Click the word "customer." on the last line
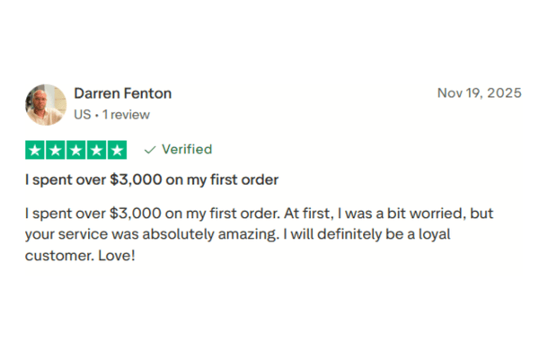 (x=58, y=256)
